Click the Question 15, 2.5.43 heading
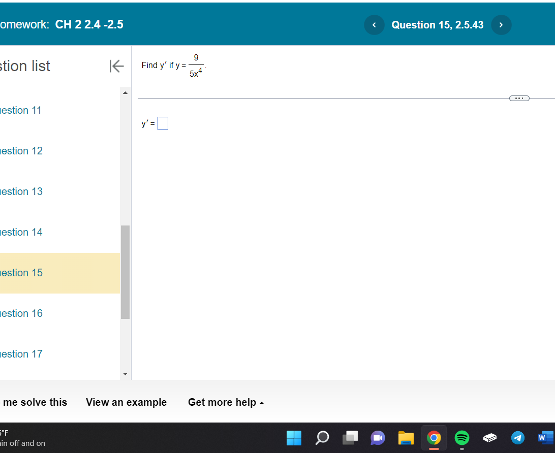Screen dimensions: 555x453 [x=438, y=25]
